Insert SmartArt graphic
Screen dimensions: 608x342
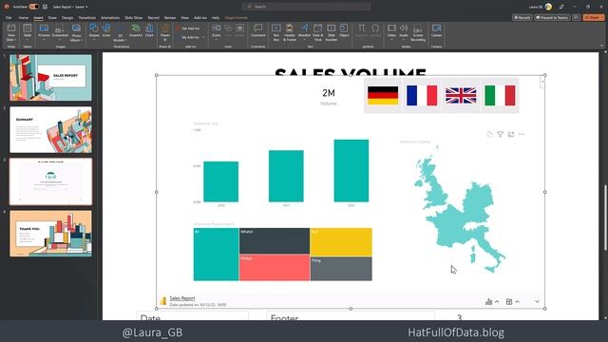click(x=136, y=31)
